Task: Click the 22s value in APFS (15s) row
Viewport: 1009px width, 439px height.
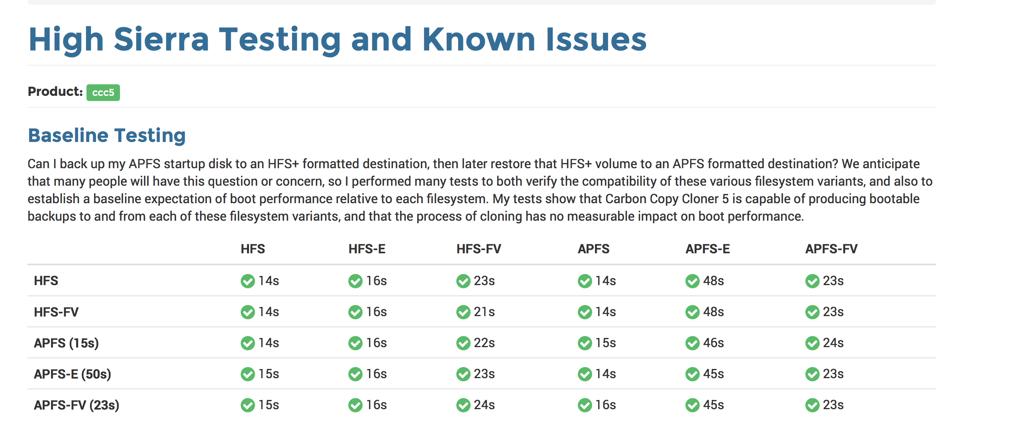Action: click(484, 343)
